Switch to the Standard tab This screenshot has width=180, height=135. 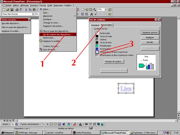pyautogui.click(x=95, y=25)
